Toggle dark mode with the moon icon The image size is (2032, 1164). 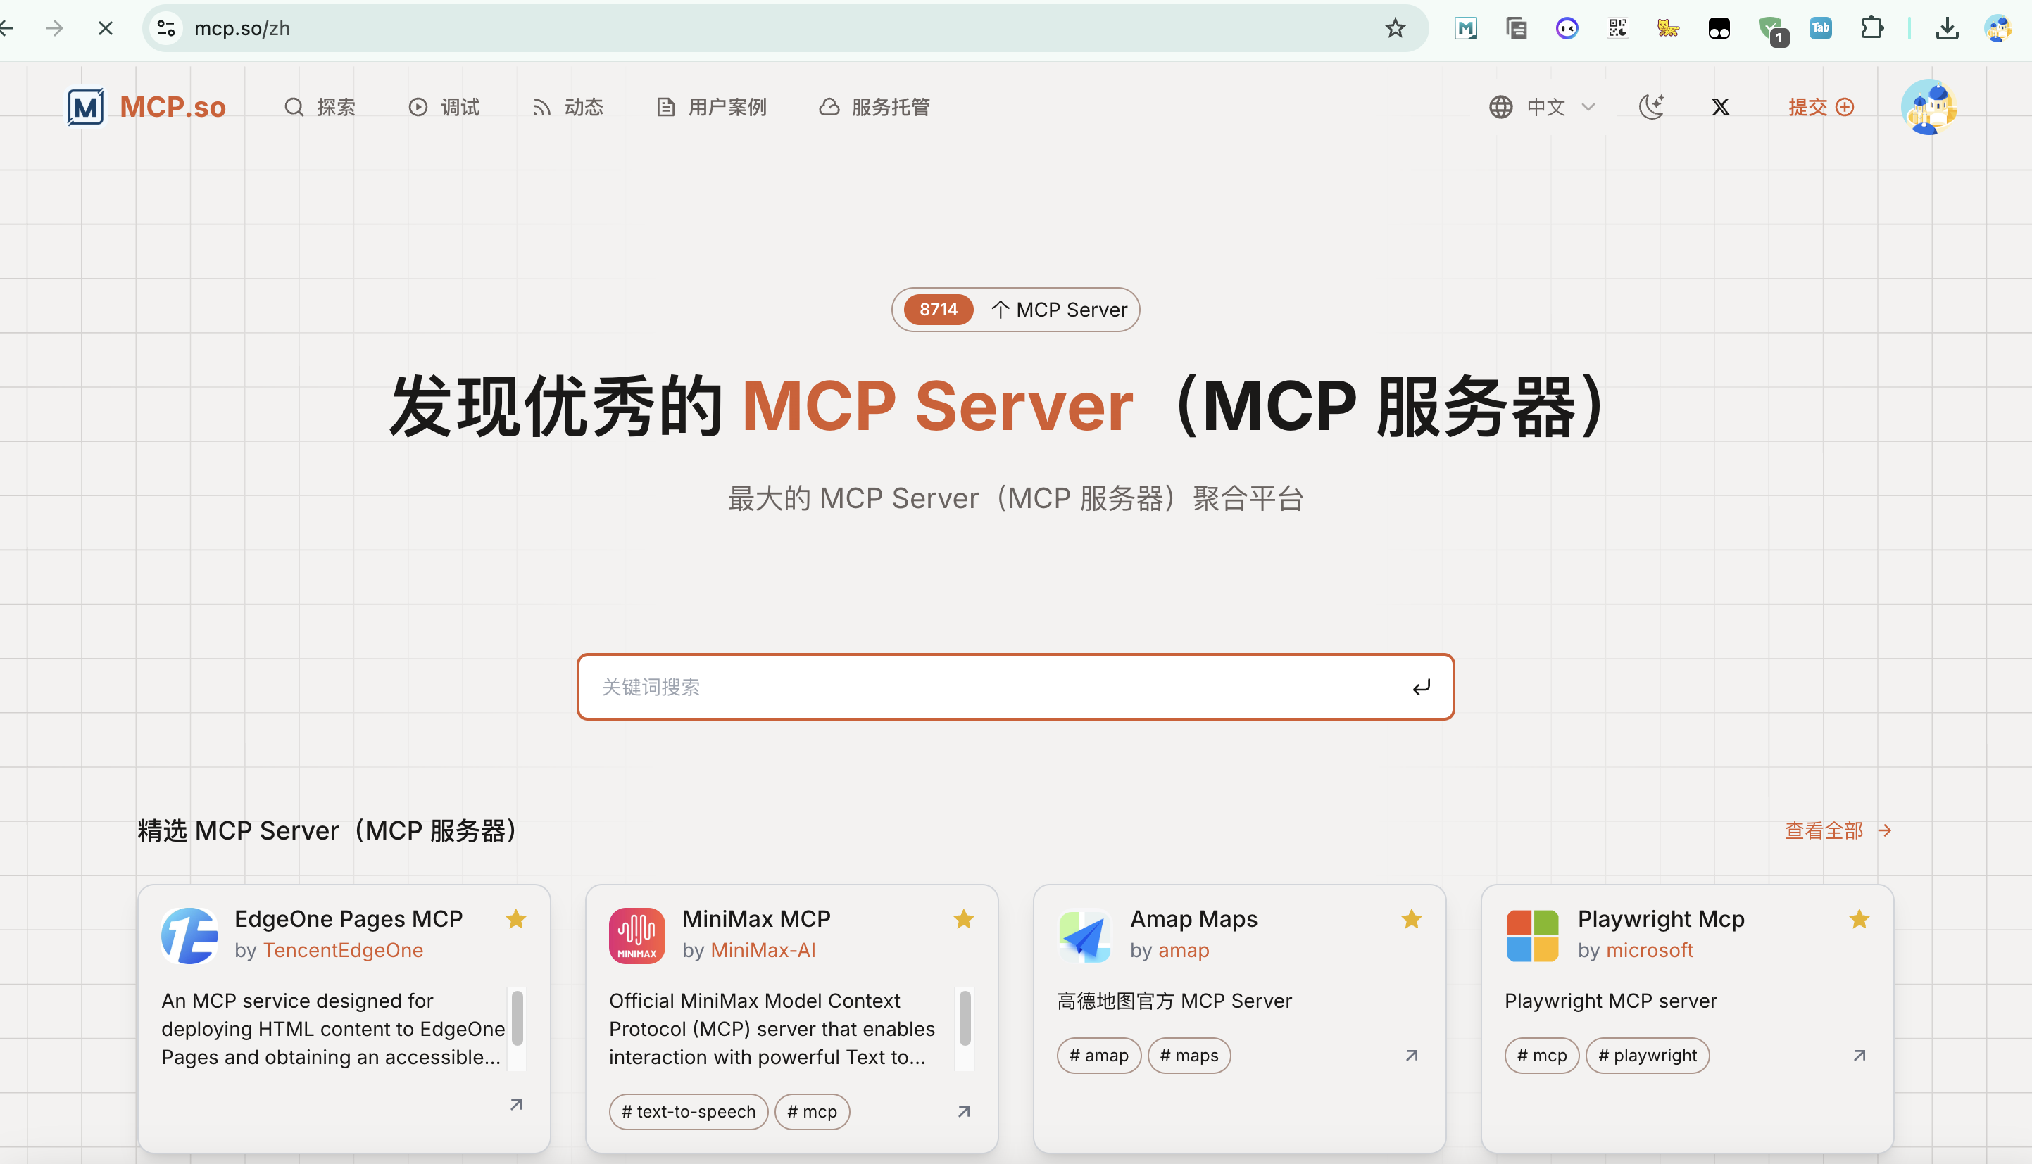click(1652, 106)
